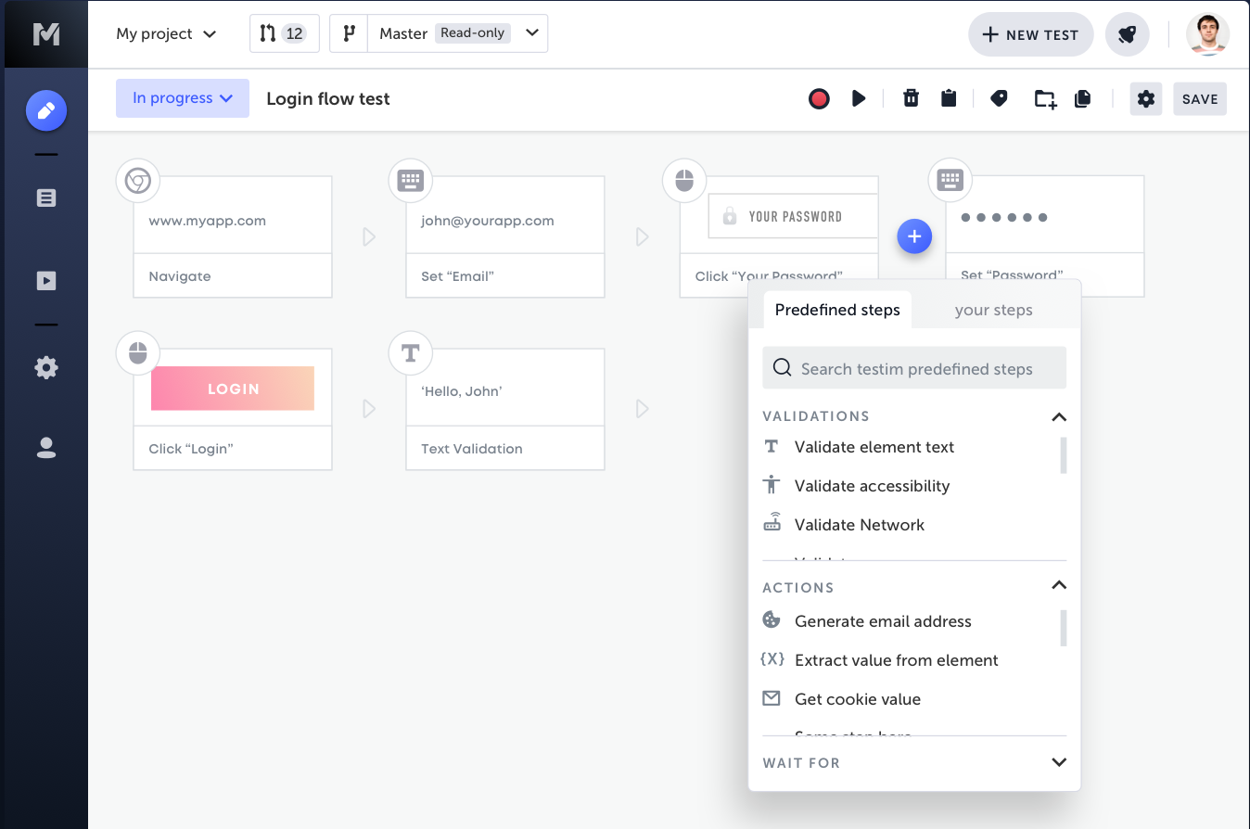This screenshot has height=829, width=1250.
Task: Open the settings gear in sidebar
Action: (46, 368)
